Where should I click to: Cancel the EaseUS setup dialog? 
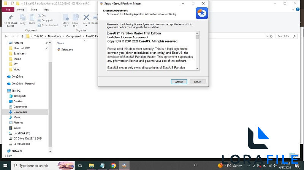pos(198,82)
